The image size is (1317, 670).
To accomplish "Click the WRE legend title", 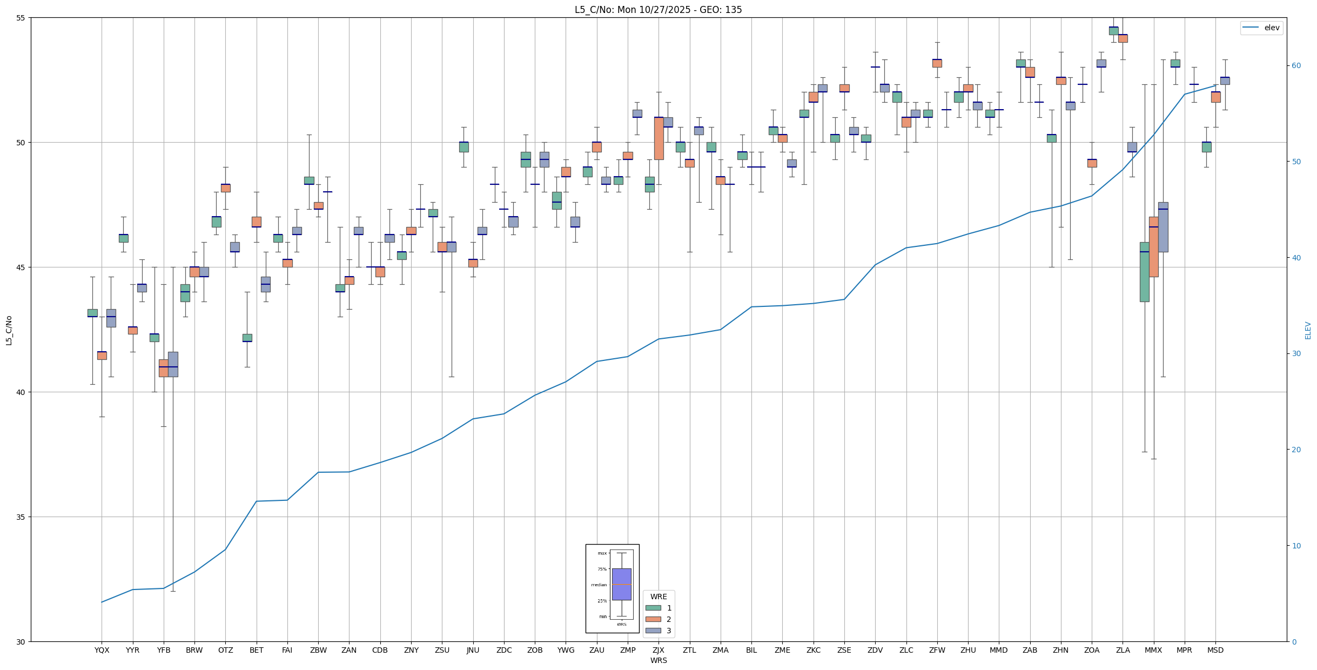I will click(658, 597).
